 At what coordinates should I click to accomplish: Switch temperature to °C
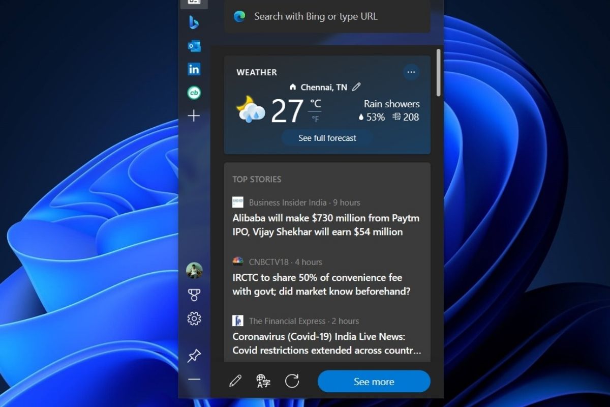[316, 104]
